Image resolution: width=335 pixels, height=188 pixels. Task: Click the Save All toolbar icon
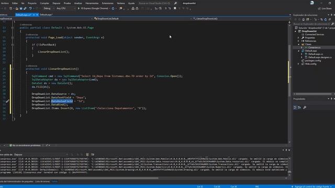tap(25, 8)
